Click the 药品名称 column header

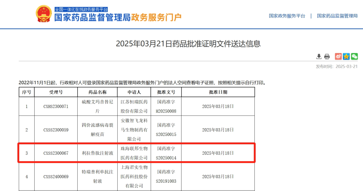click(97, 92)
